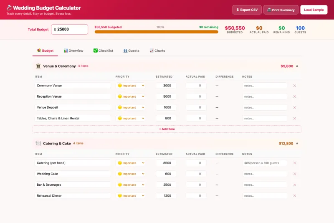334x223 pixels.
Task: Open the Charts tab
Action: 157,51
